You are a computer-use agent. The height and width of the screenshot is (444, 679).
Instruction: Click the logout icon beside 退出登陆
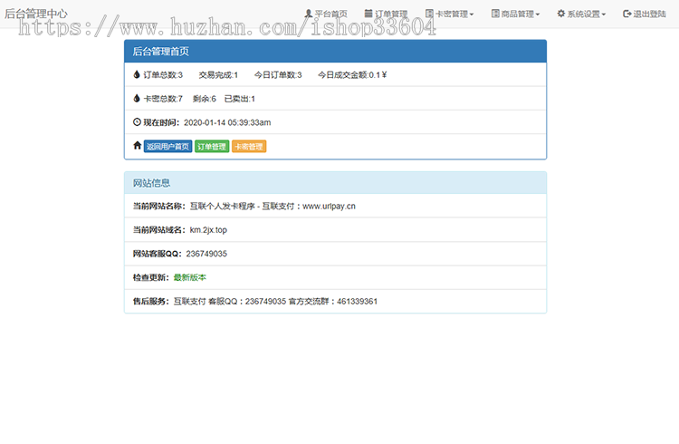click(627, 14)
